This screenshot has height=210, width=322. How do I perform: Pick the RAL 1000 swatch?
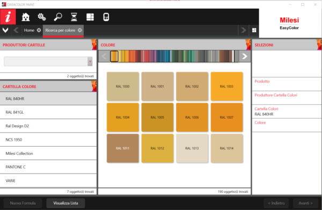click(123, 86)
